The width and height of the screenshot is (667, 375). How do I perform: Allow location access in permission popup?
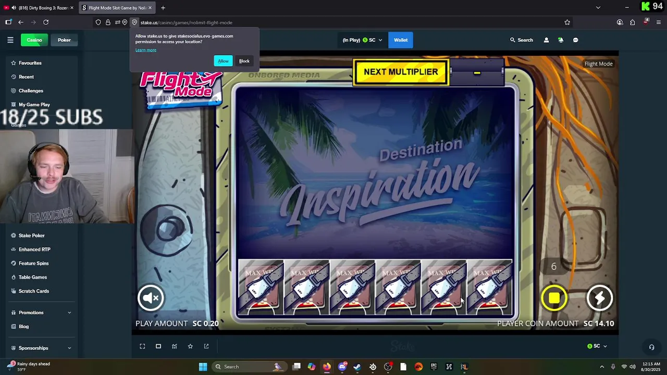223,61
